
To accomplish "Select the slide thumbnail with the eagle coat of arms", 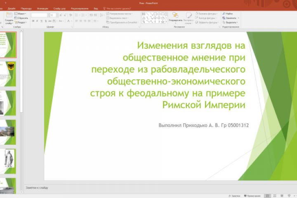I will [8, 74].
